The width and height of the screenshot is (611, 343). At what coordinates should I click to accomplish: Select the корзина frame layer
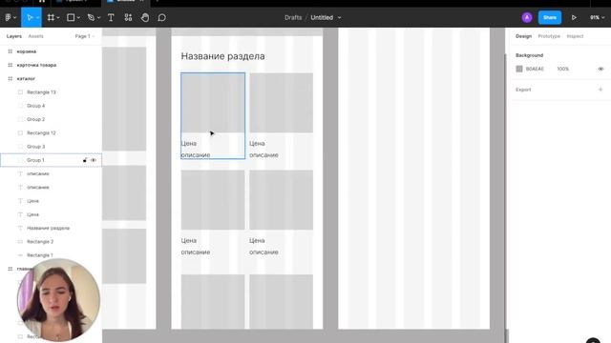[51, 51]
